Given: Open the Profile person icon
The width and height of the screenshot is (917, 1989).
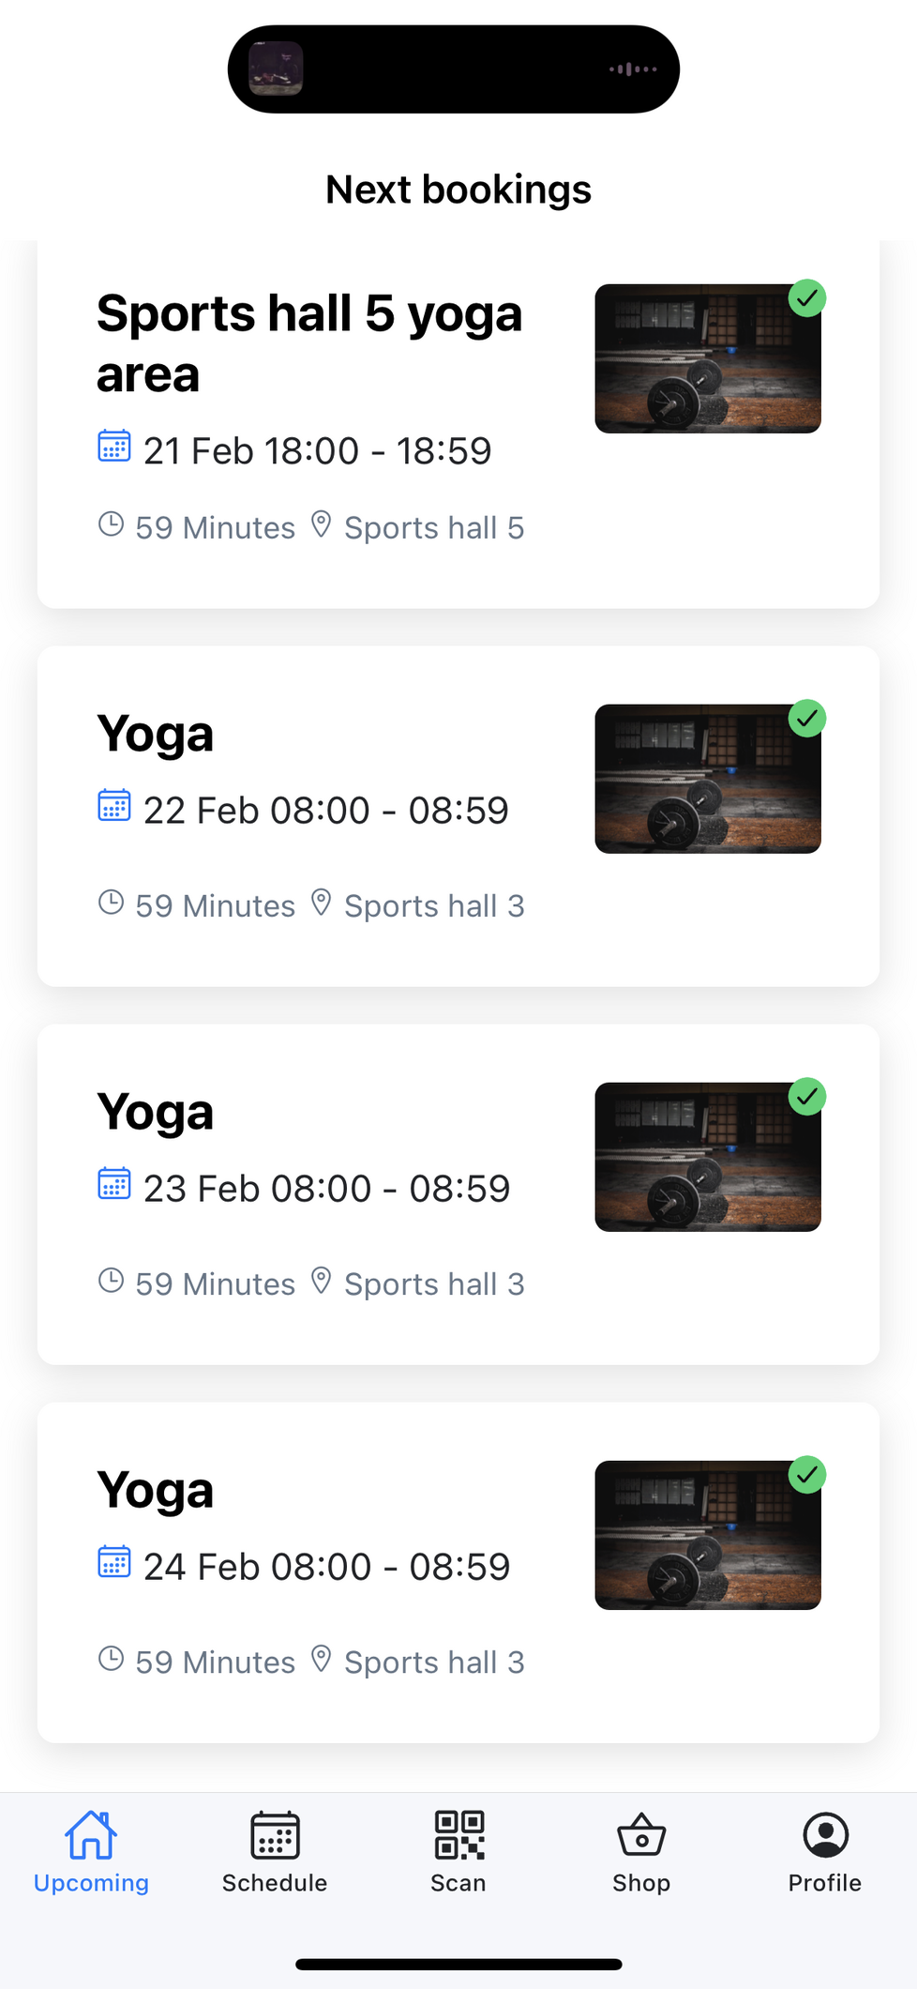Looking at the screenshot, I should click(x=825, y=1834).
